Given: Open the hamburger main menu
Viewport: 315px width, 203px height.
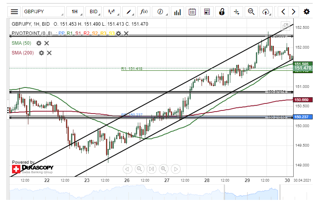Looking at the screenshot, I should tap(14, 12).
